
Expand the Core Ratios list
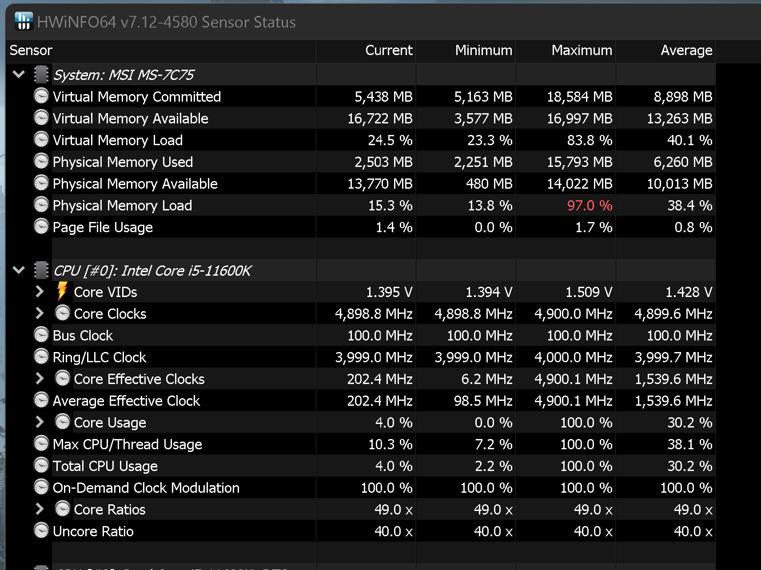point(40,509)
